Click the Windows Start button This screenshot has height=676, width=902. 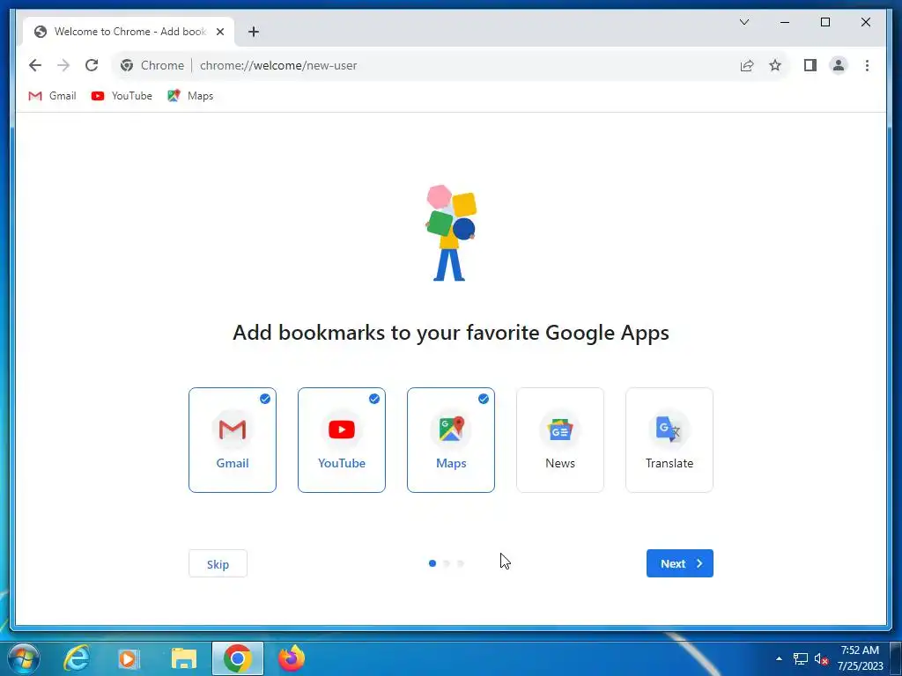[x=24, y=658]
